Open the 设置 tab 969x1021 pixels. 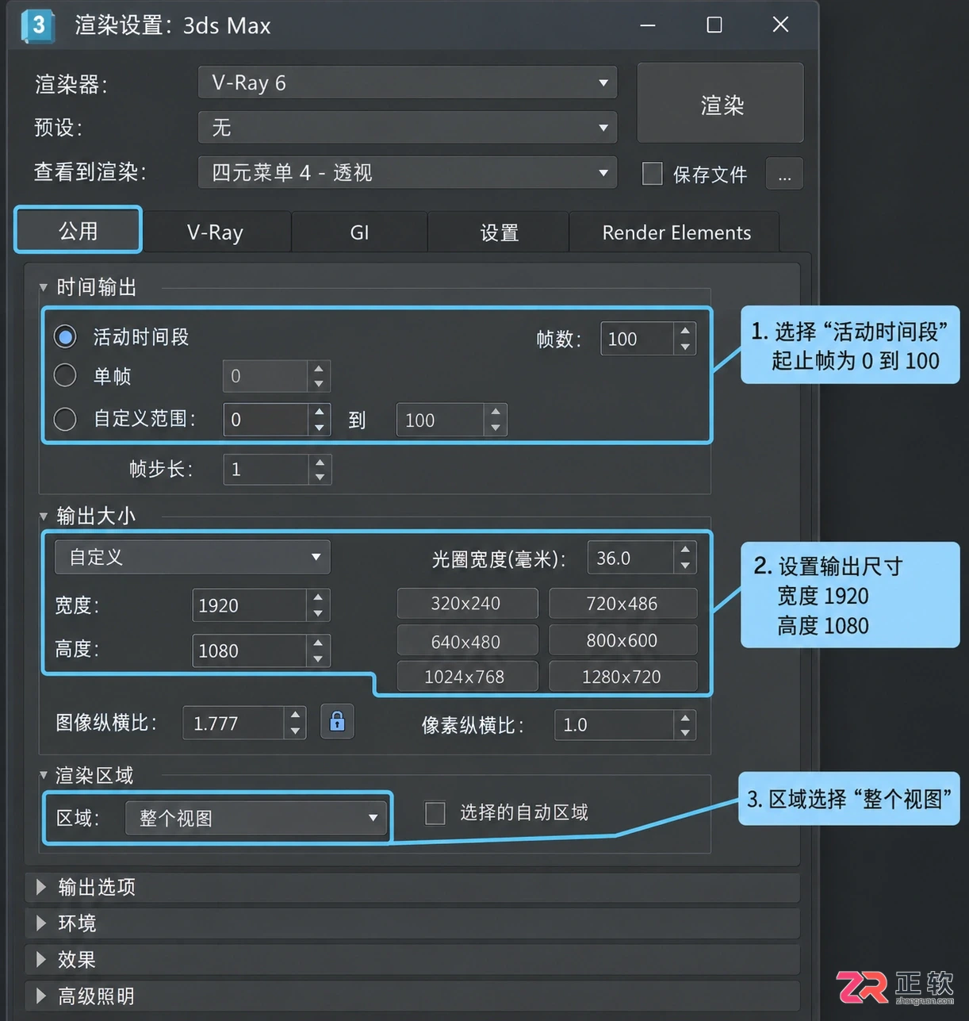[x=499, y=232]
